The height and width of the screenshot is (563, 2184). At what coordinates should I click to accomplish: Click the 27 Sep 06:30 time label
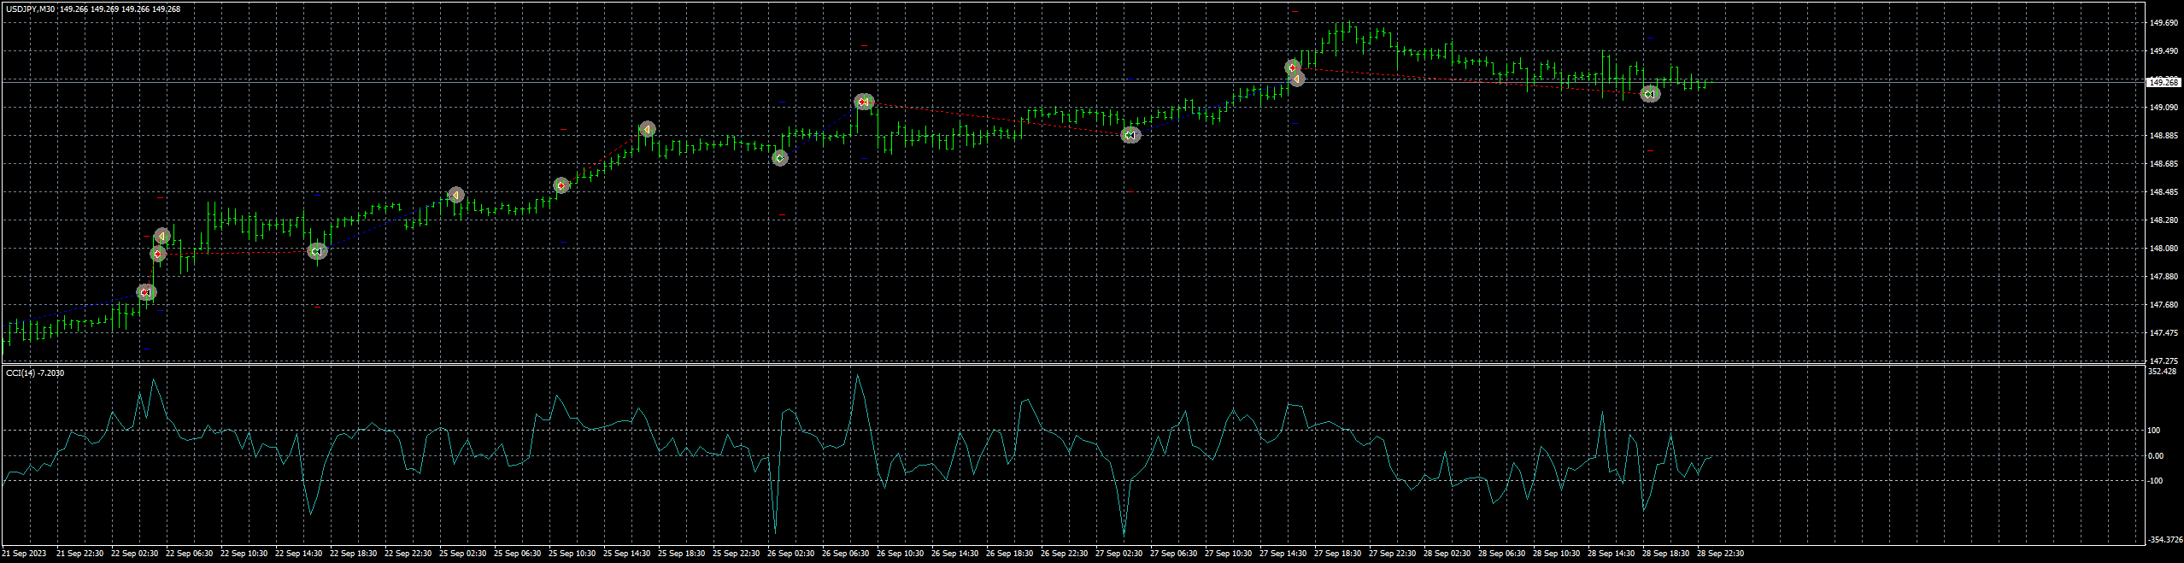point(1173,554)
